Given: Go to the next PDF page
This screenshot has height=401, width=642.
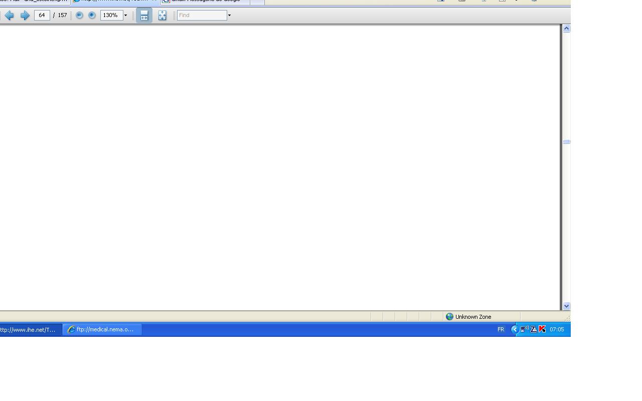Looking at the screenshot, I should (x=25, y=16).
